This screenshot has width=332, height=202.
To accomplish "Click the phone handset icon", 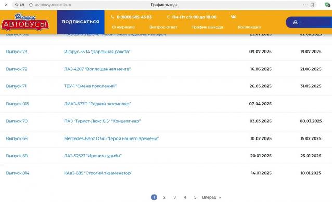I will tap(113, 17).
